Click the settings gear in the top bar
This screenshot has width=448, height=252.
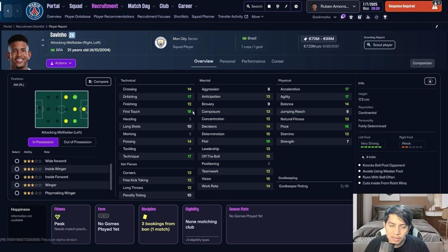point(296,6)
